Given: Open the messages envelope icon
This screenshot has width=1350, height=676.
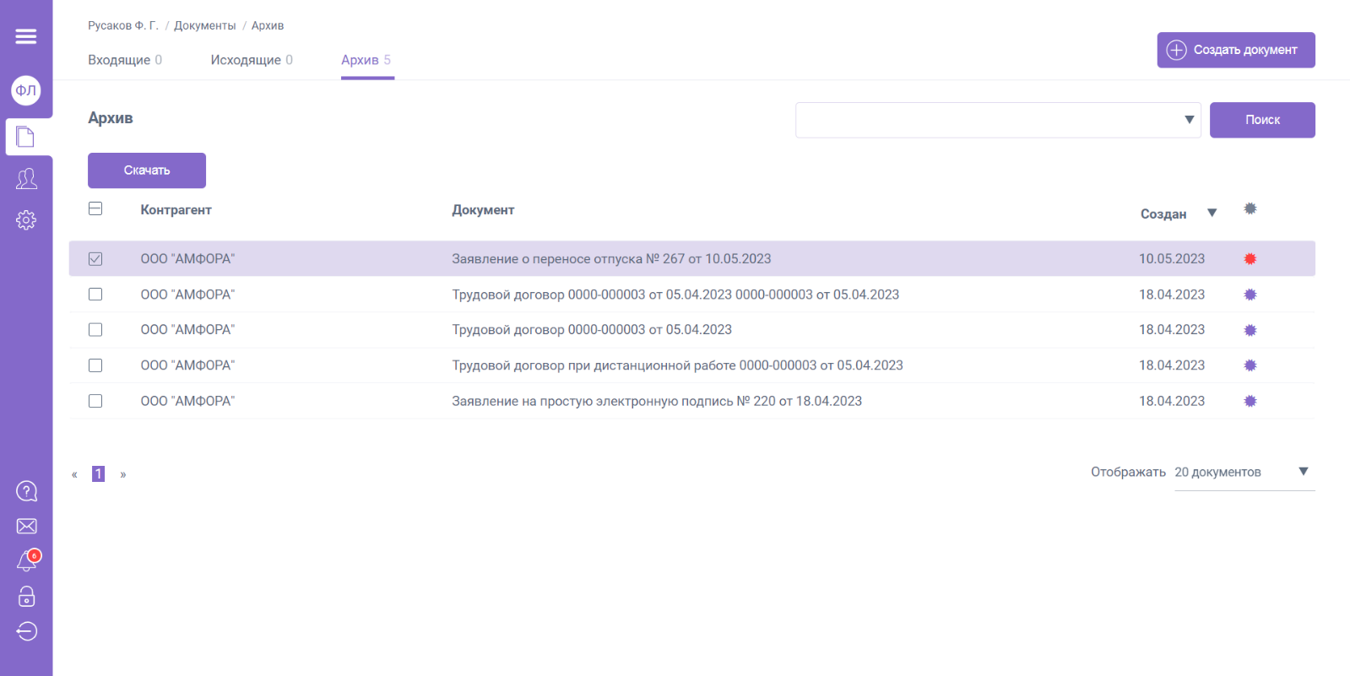Looking at the screenshot, I should coord(26,527).
